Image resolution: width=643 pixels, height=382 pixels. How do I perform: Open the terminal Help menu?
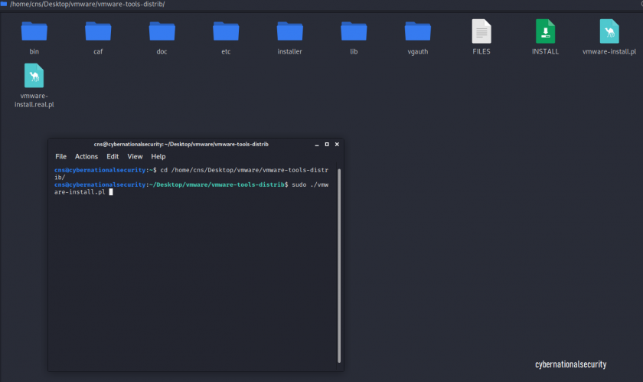point(158,156)
